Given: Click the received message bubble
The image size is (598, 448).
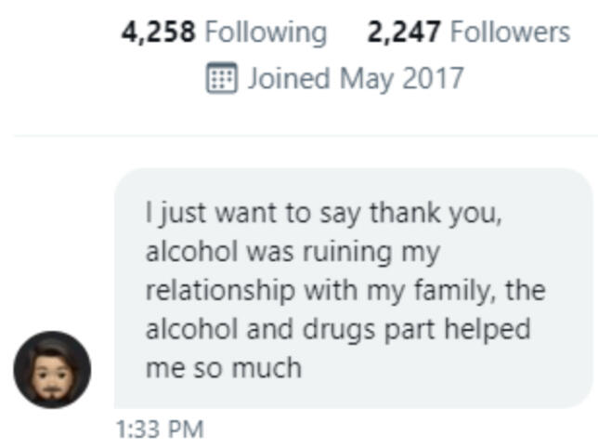Looking at the screenshot, I should click(353, 288).
